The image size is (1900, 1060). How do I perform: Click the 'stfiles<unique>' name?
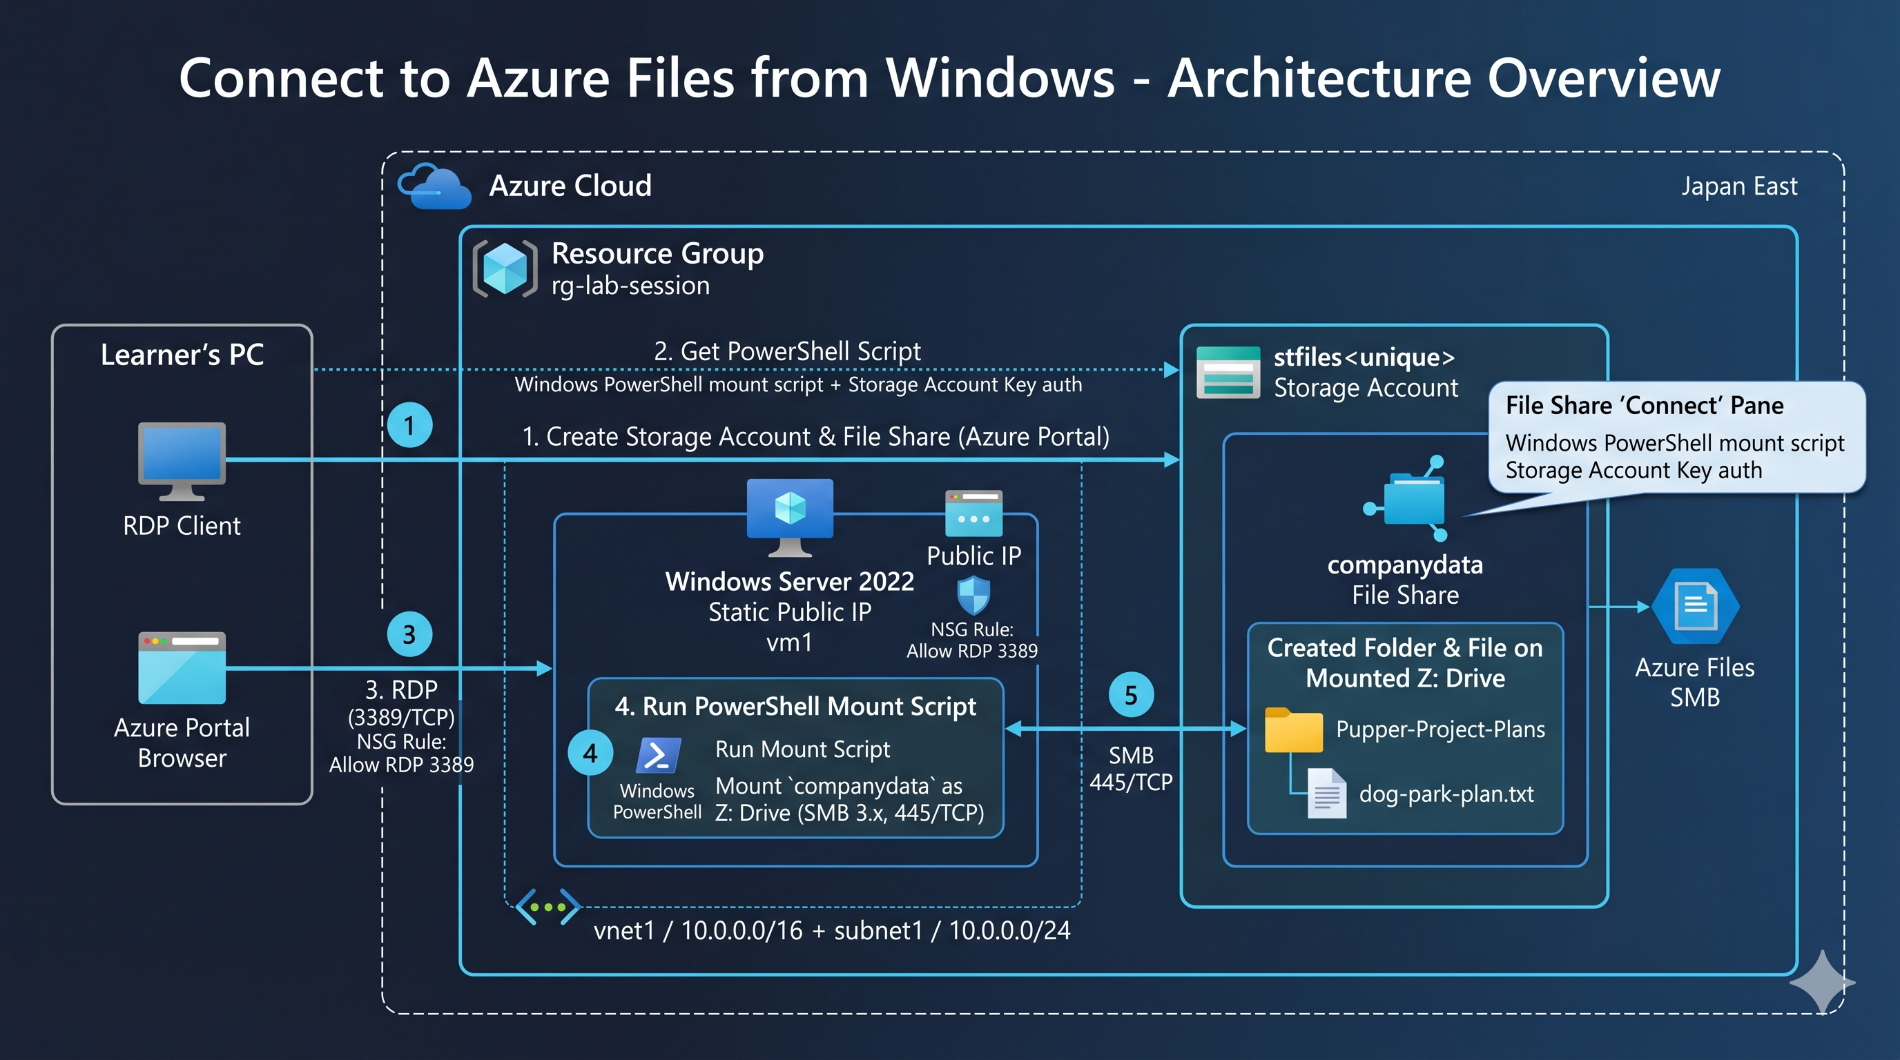pos(1364,357)
